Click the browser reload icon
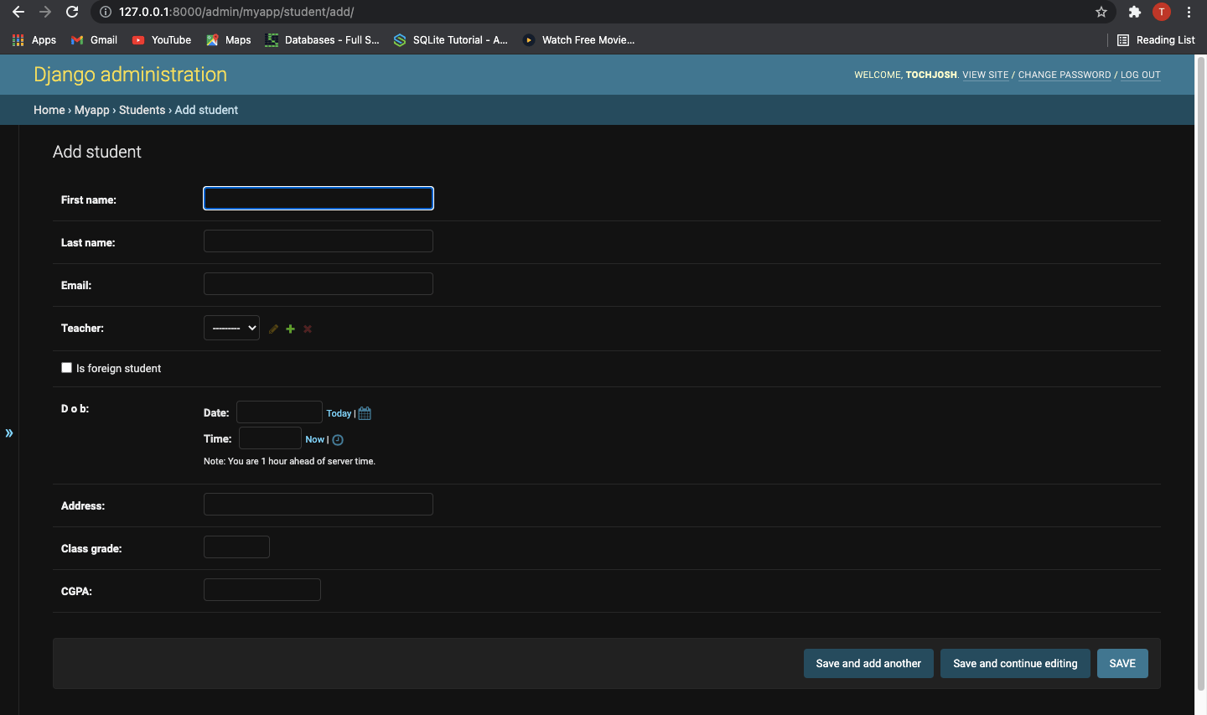The image size is (1207, 715). click(x=72, y=12)
